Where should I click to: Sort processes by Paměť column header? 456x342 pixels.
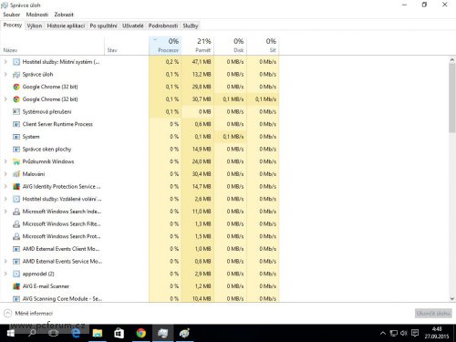tap(198, 46)
